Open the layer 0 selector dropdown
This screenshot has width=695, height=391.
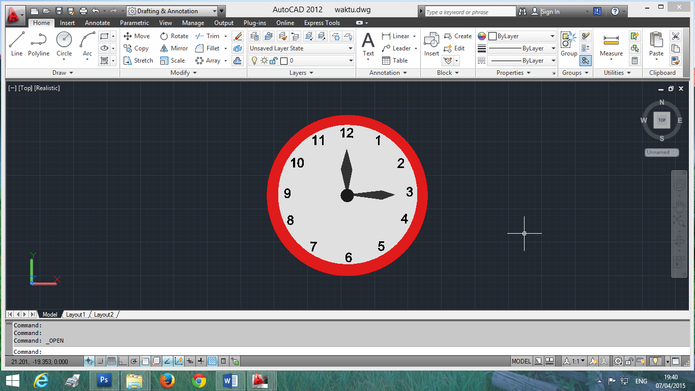tap(301, 61)
